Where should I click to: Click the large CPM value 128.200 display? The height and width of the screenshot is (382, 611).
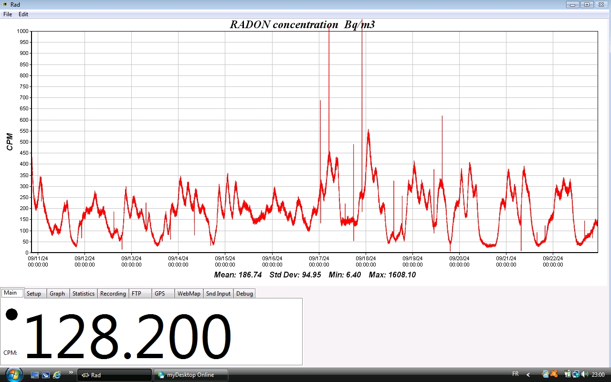(128, 337)
